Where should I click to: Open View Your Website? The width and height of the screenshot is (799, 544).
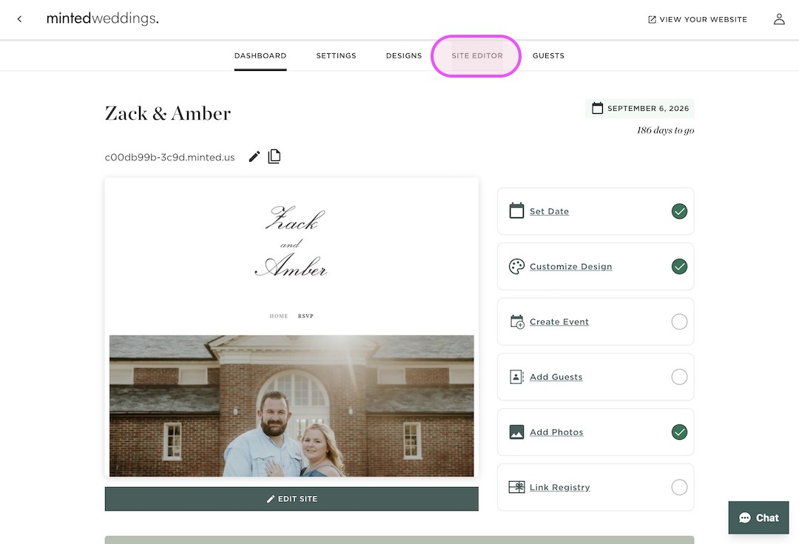pos(696,19)
